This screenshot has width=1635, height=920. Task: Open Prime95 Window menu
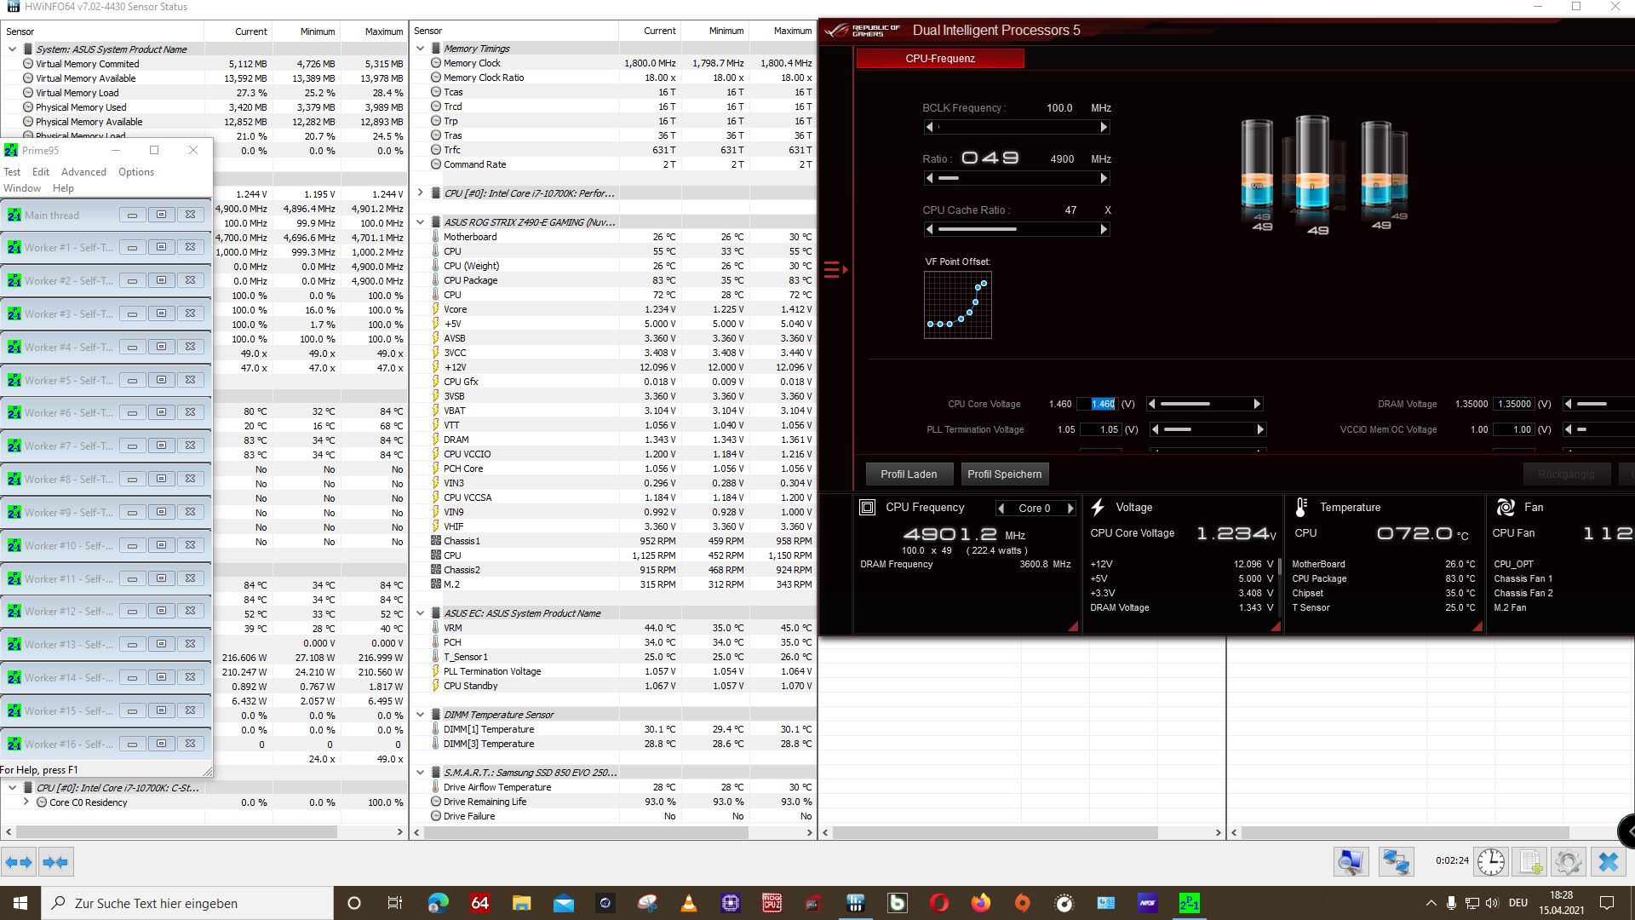point(22,188)
